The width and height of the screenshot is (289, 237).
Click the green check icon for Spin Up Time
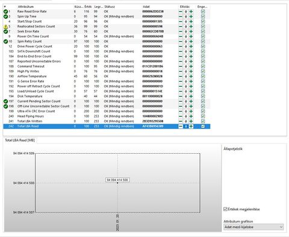click(x=5, y=16)
